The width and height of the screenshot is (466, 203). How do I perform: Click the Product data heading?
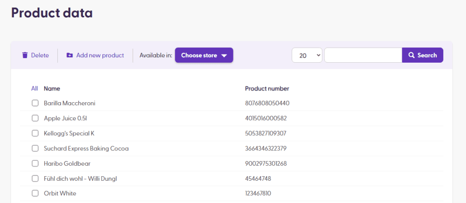click(x=52, y=13)
